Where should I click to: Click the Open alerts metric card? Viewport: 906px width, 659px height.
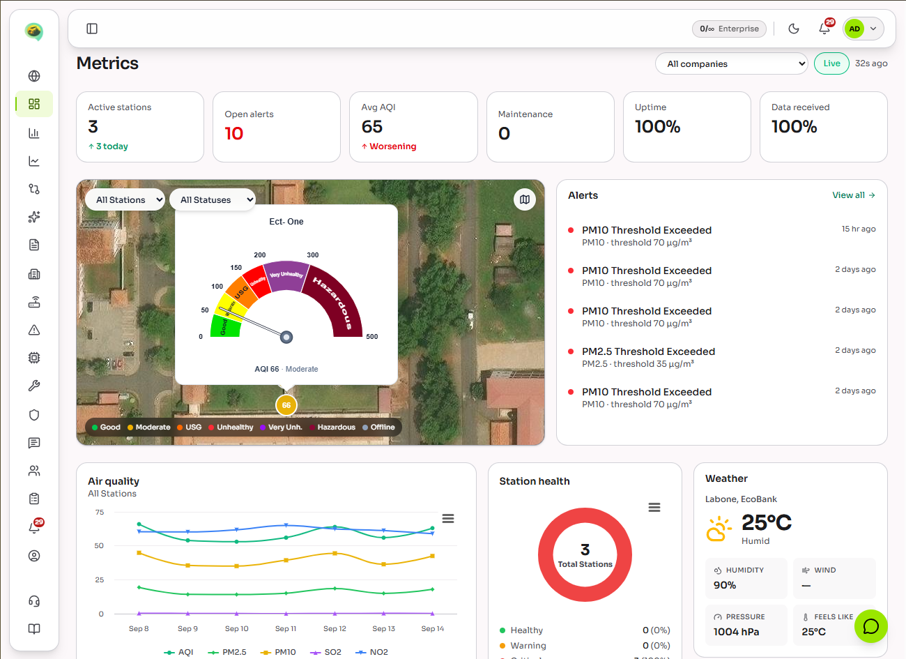point(277,127)
